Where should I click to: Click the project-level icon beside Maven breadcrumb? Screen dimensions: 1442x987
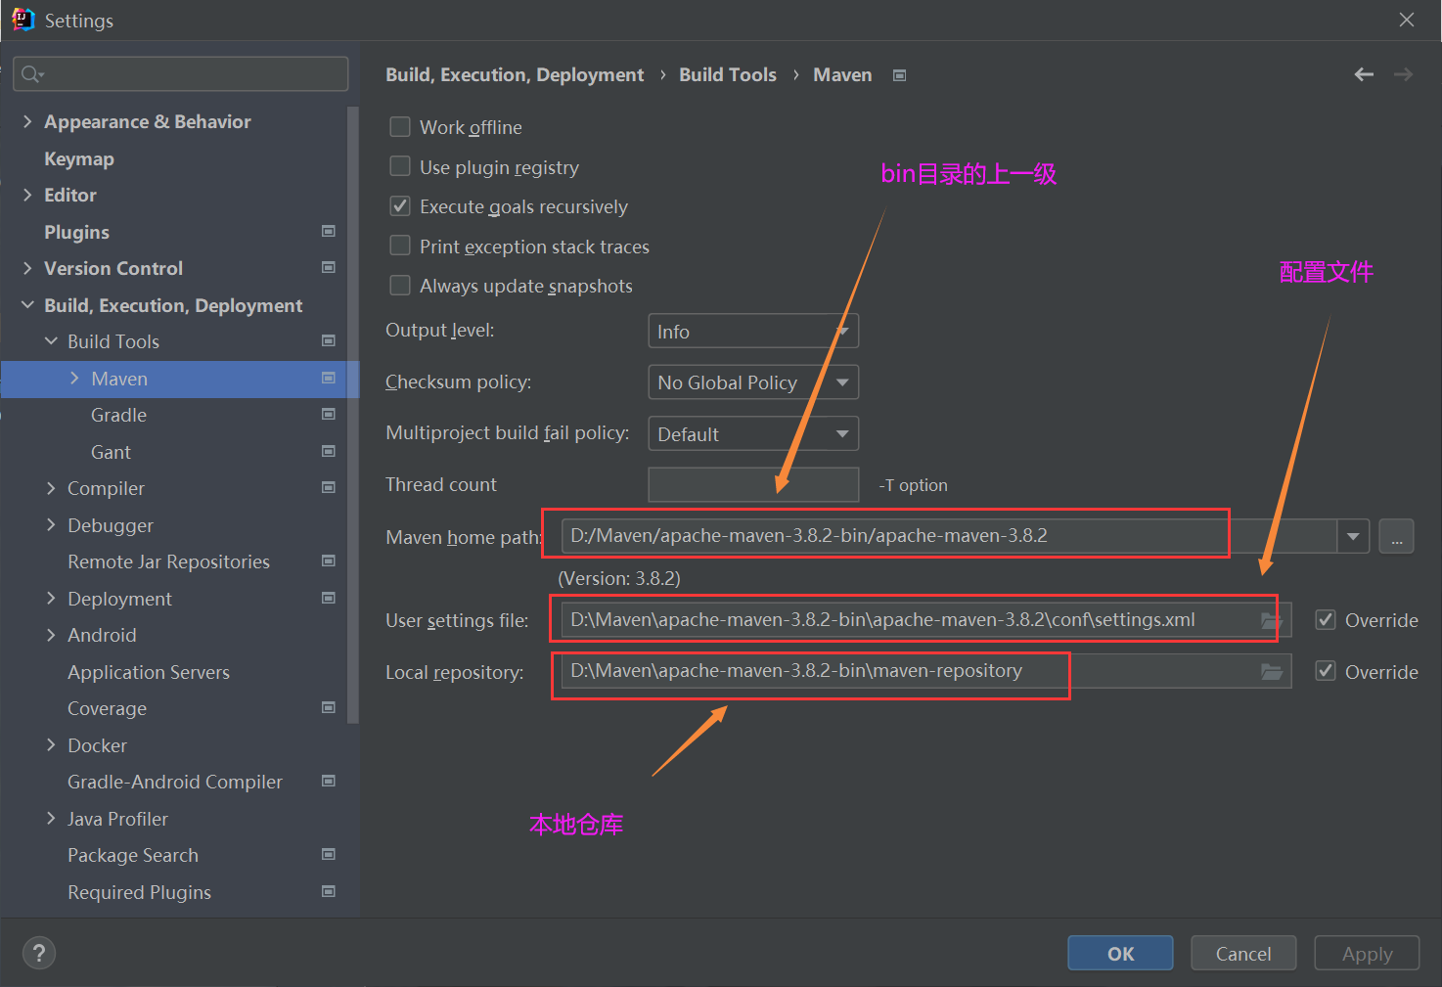[899, 75]
